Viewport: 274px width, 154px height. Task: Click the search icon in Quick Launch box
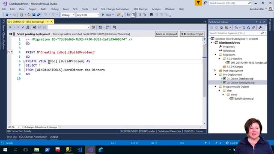pyautogui.click(x=249, y=3)
